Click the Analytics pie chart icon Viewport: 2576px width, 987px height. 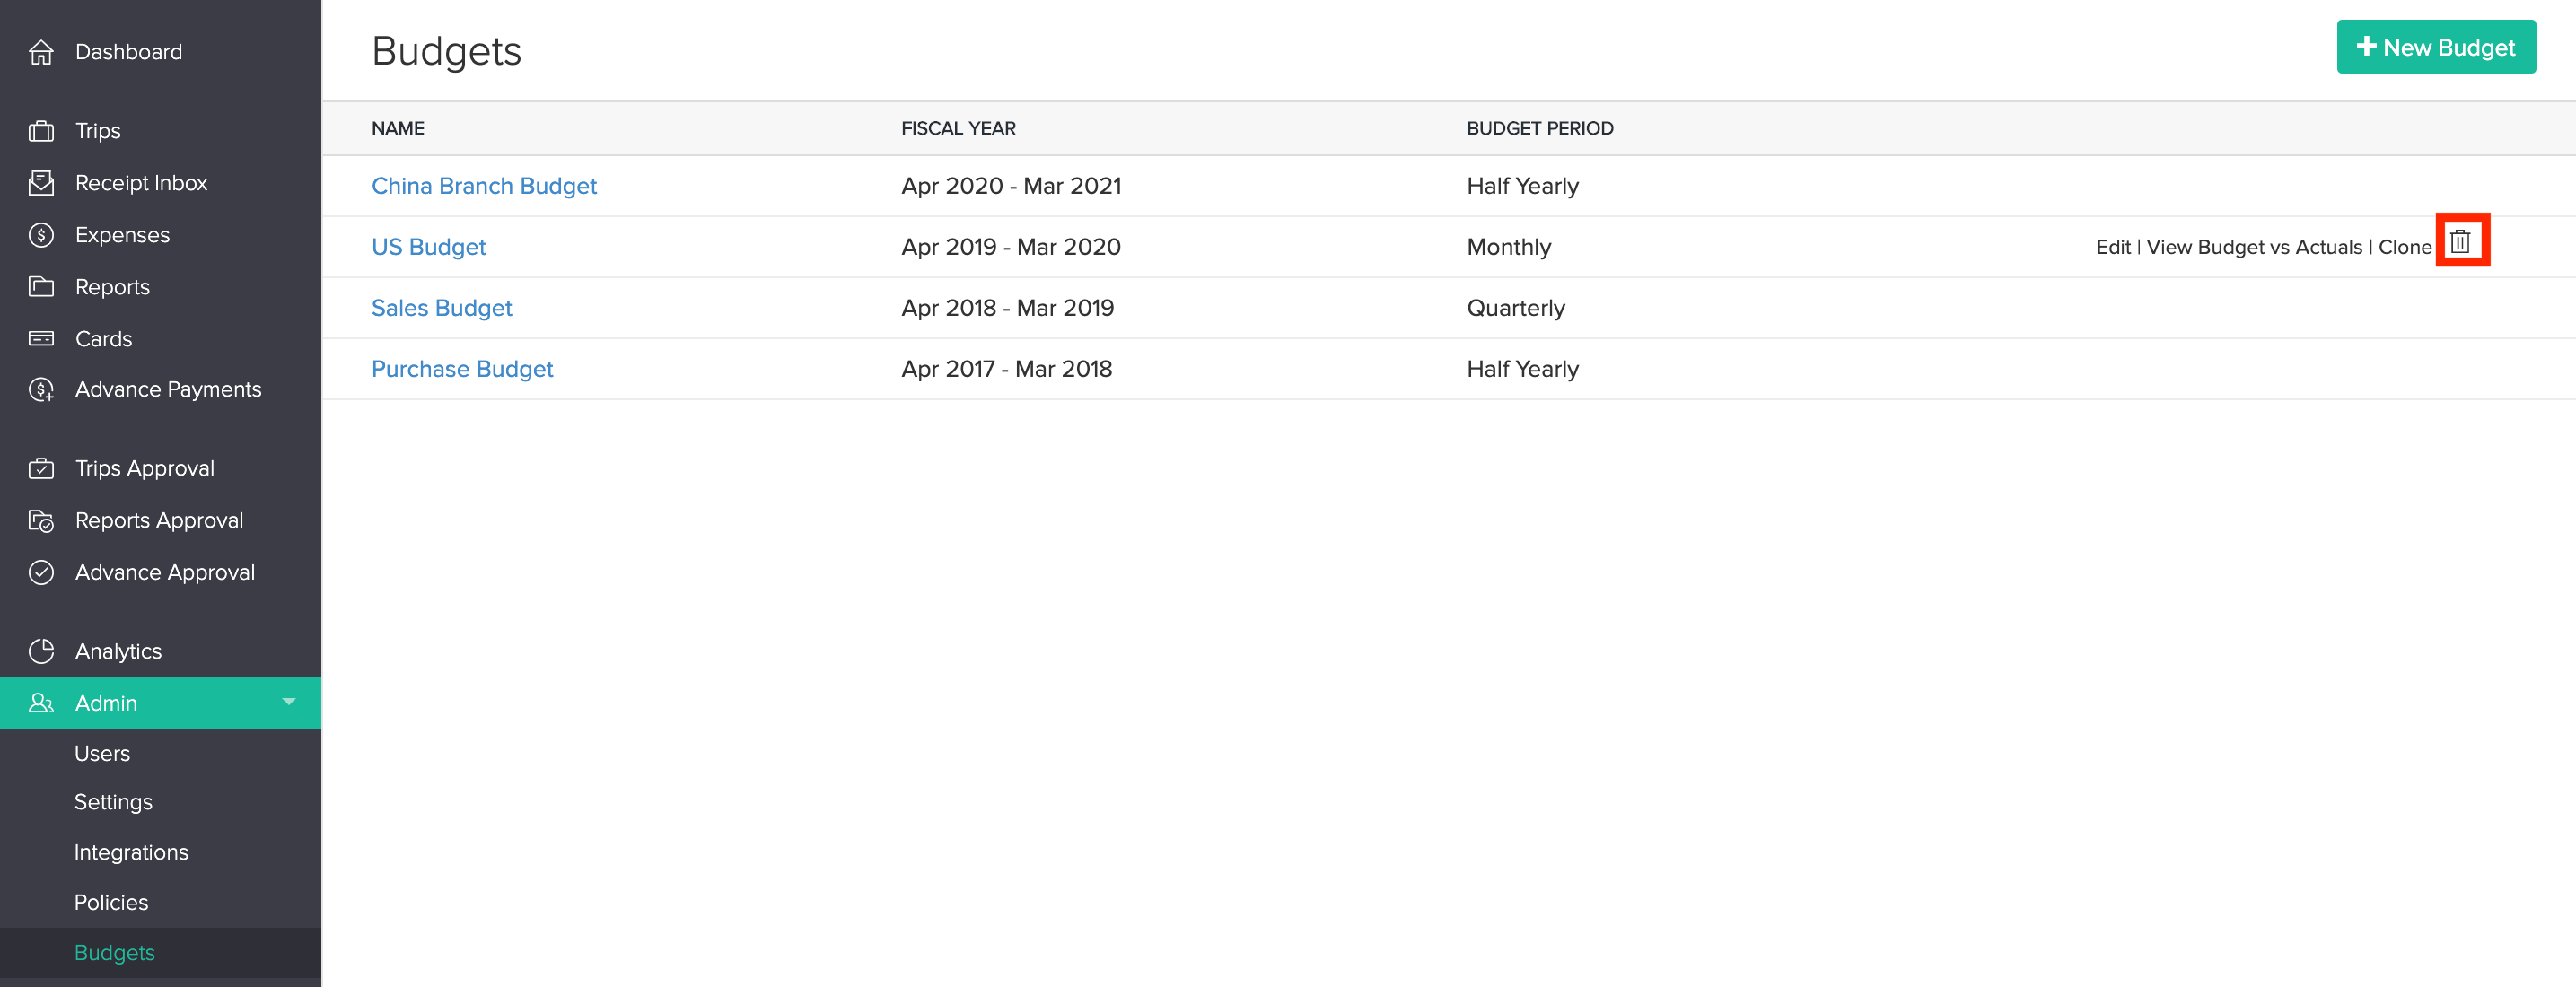pyautogui.click(x=41, y=651)
